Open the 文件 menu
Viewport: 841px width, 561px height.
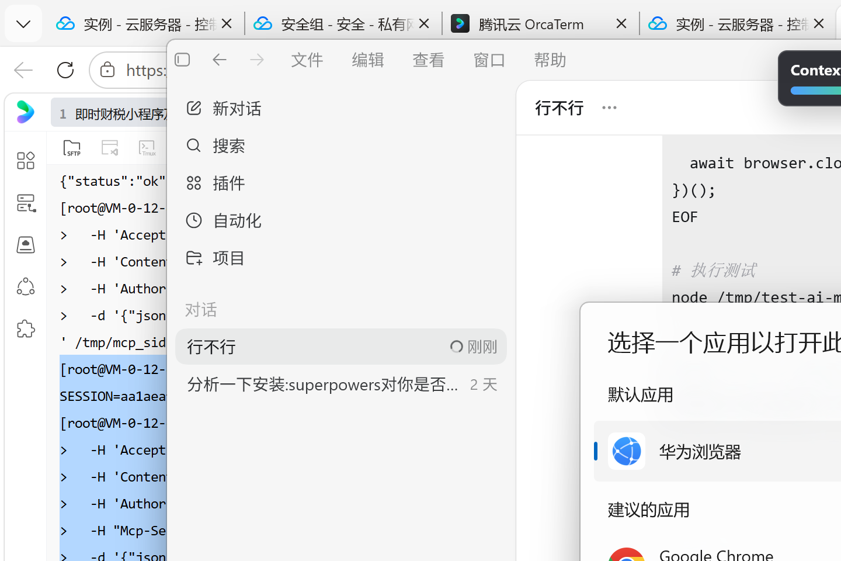coord(307,60)
